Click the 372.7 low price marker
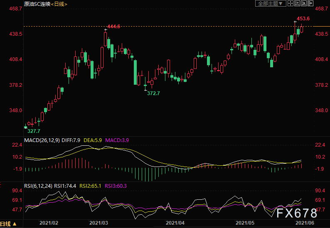The height and width of the screenshot is (228, 330). coord(154,93)
